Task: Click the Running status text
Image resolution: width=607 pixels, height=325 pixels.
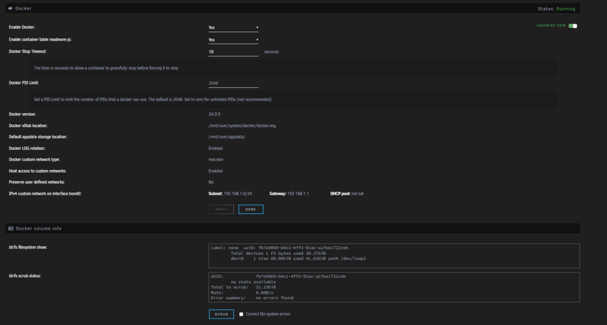Action: click(566, 9)
